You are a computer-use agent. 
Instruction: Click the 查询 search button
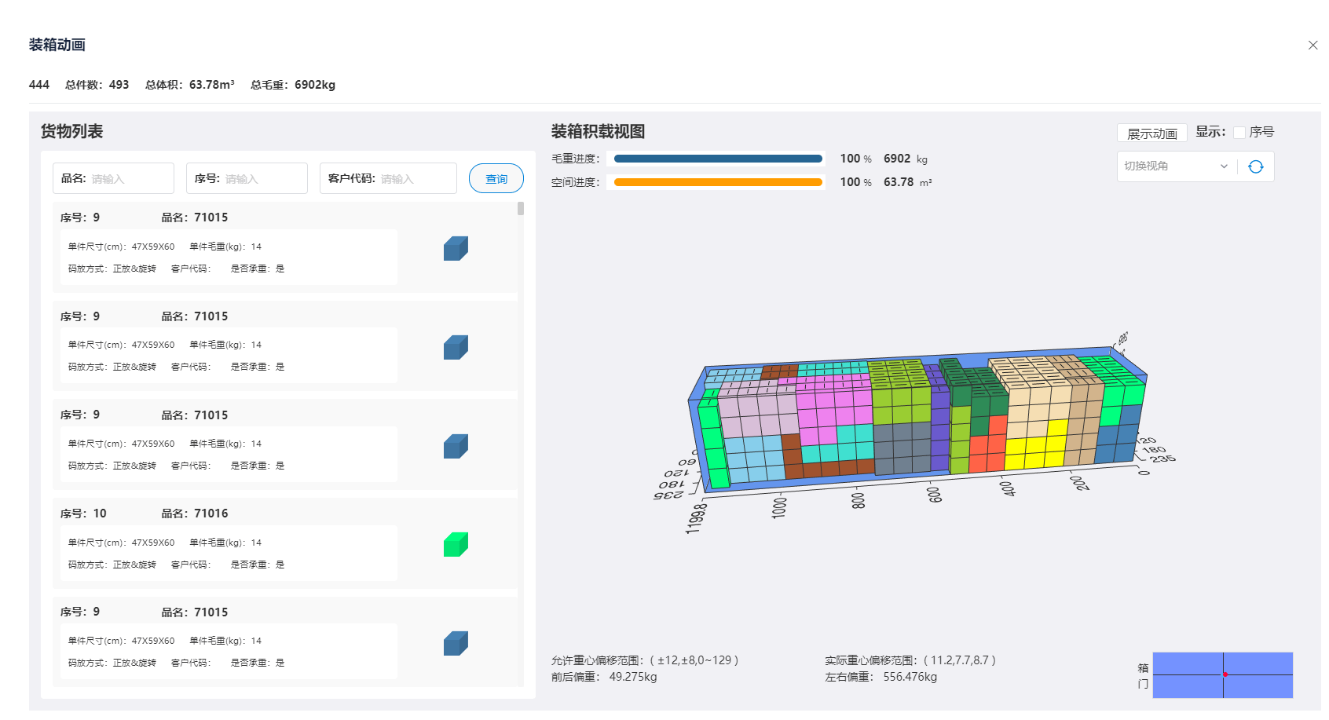(496, 179)
